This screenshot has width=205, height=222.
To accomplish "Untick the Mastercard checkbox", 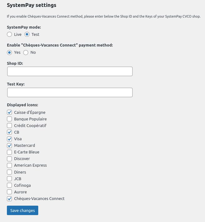I will tap(9, 146).
